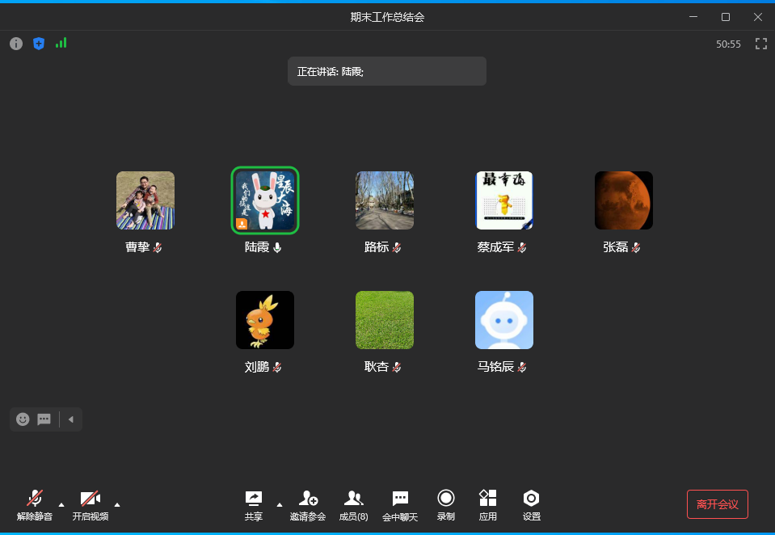Open 会中聊天 in-meeting chat

click(400, 504)
